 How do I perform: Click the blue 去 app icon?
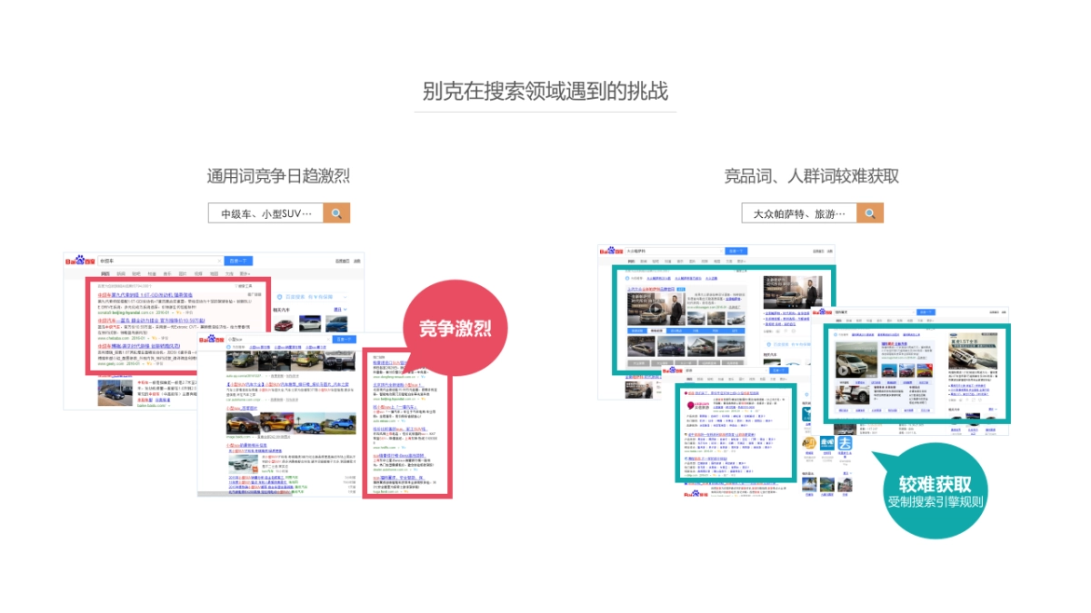point(846,443)
